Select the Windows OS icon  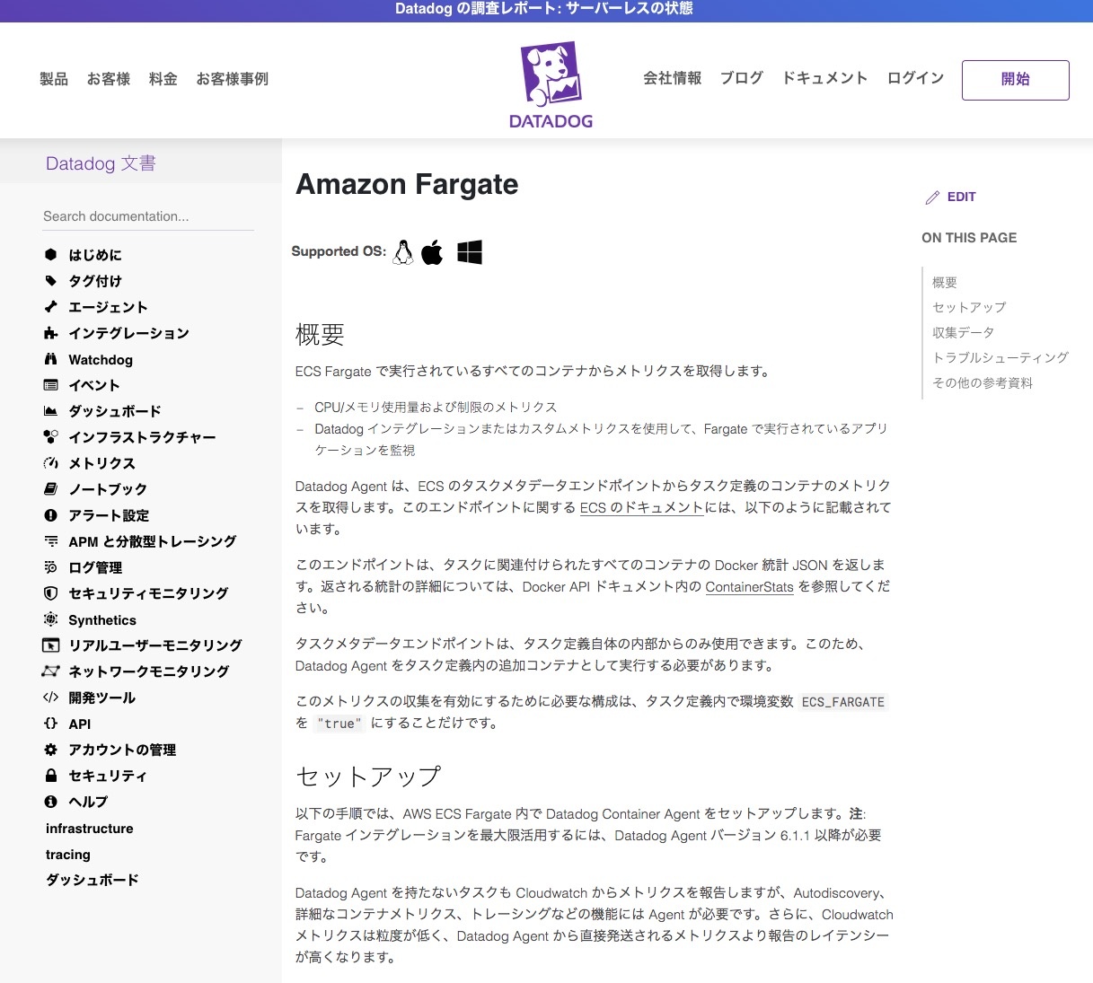(469, 252)
